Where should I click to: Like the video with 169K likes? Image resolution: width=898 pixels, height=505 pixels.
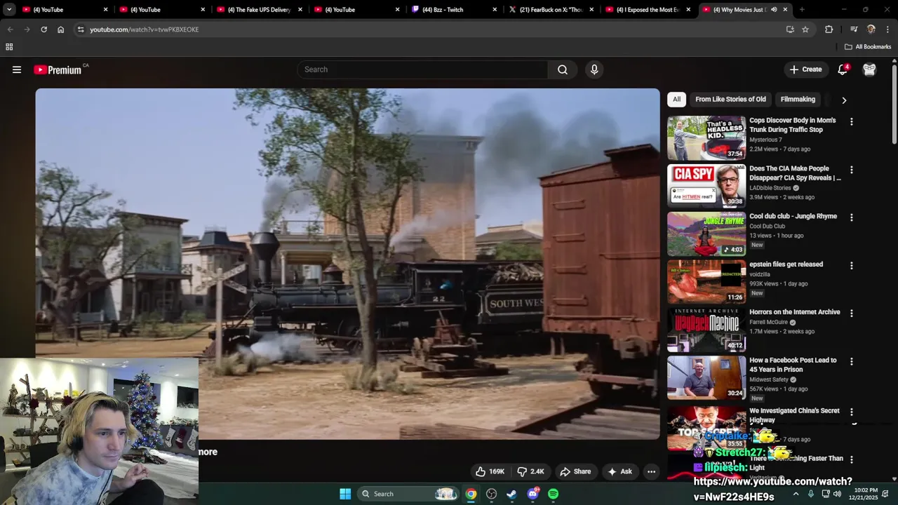490,471
